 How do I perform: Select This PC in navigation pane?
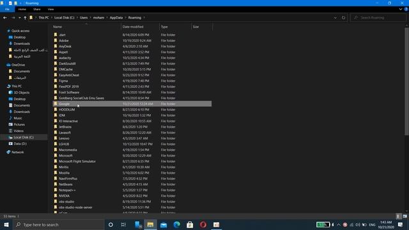[x=17, y=86]
